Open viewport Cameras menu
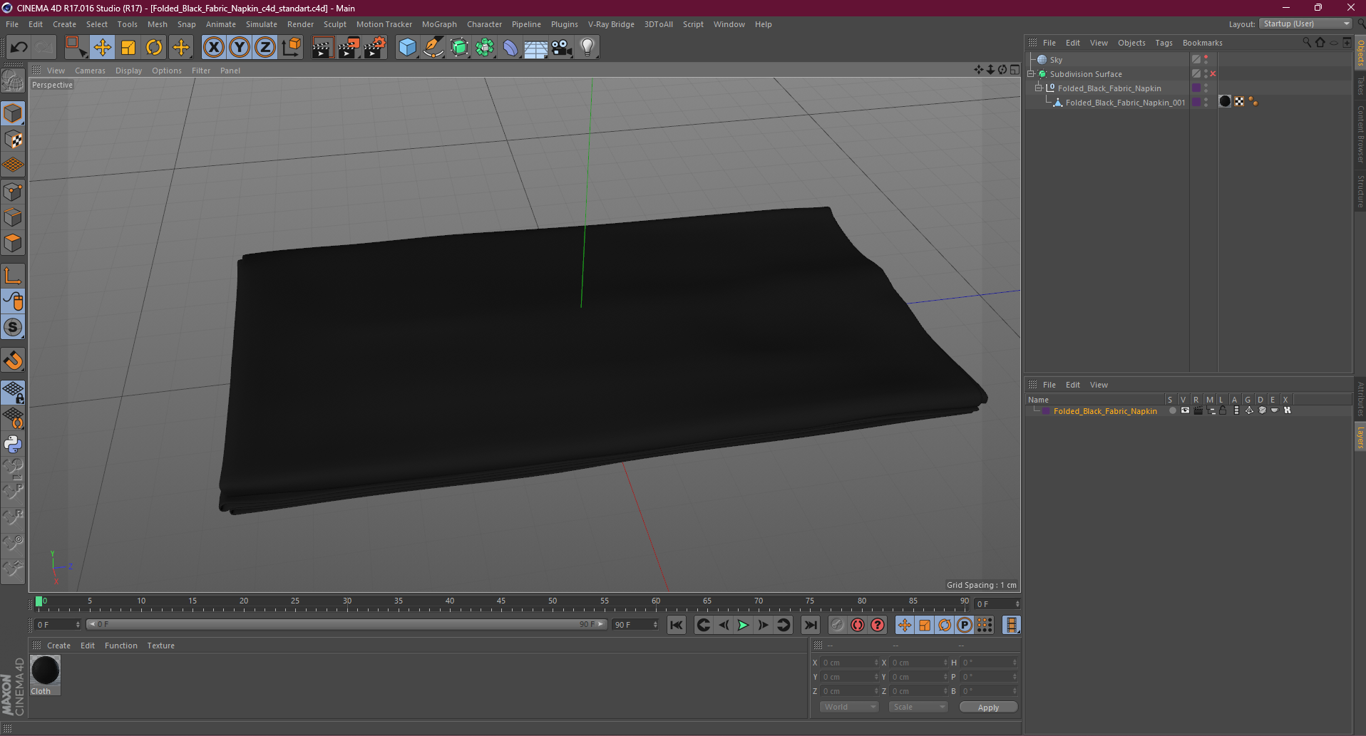This screenshot has width=1366, height=736. 90,71
